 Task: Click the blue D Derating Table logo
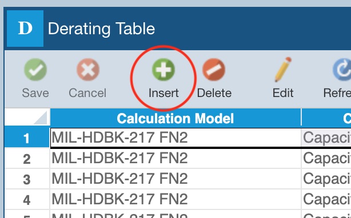(x=25, y=29)
